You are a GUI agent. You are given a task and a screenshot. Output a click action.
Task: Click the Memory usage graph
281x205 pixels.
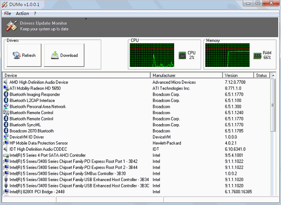[227, 55]
